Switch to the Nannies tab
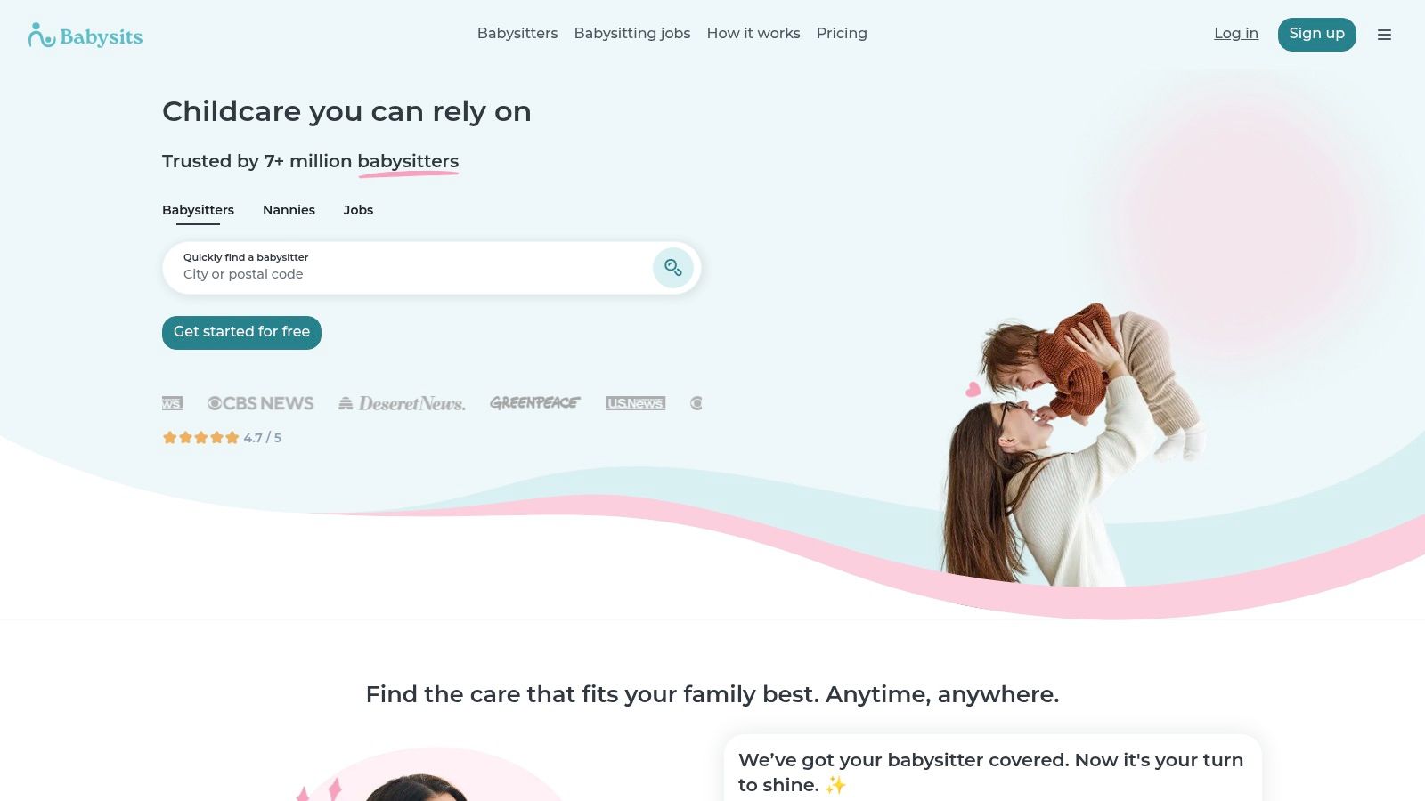Image resolution: width=1425 pixels, height=801 pixels. (x=289, y=210)
